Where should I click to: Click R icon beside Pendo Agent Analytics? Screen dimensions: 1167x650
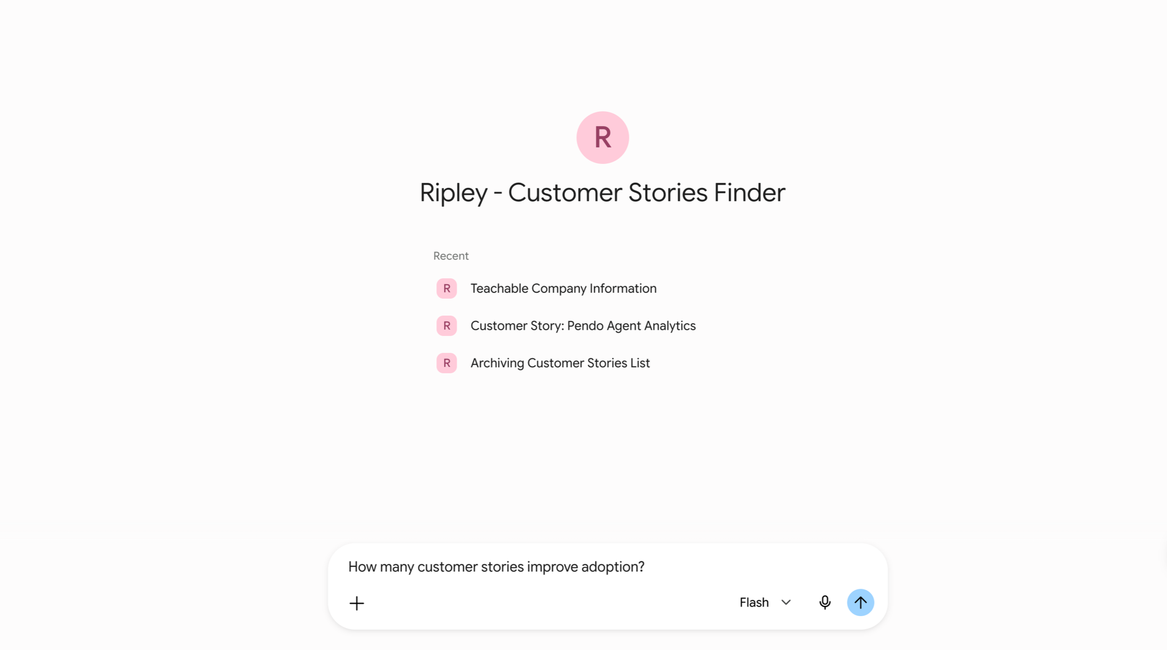pyautogui.click(x=447, y=326)
